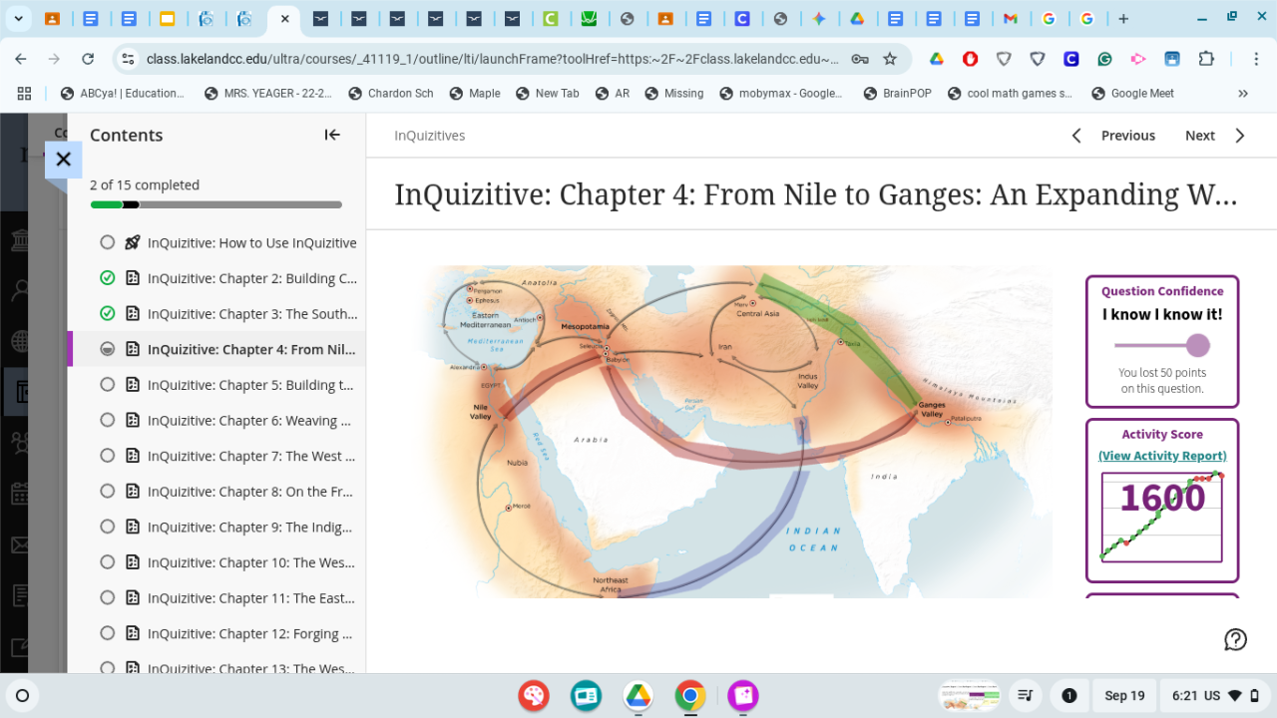
Task: Collapse the Contents panel with the arrow icon
Action: click(332, 135)
